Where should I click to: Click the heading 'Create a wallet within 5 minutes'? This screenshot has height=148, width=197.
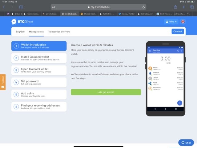coord(92,45)
